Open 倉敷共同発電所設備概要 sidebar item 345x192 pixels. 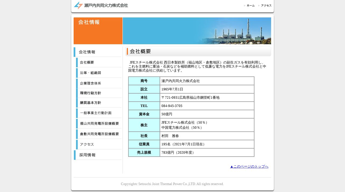point(99,134)
